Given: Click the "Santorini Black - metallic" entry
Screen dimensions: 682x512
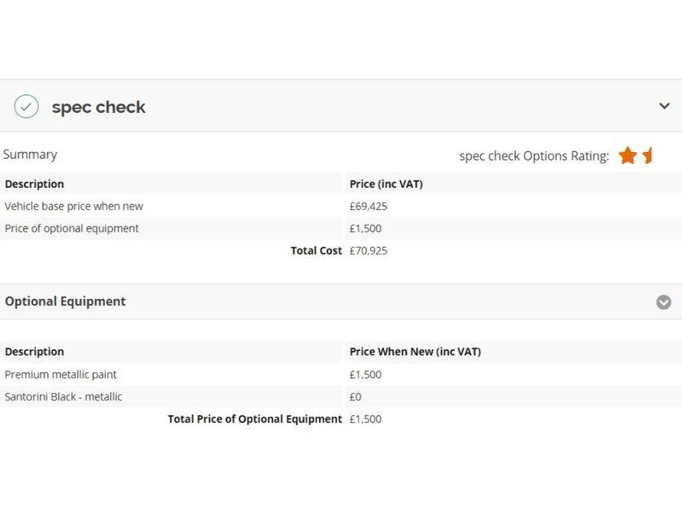Looking at the screenshot, I should (63, 397).
